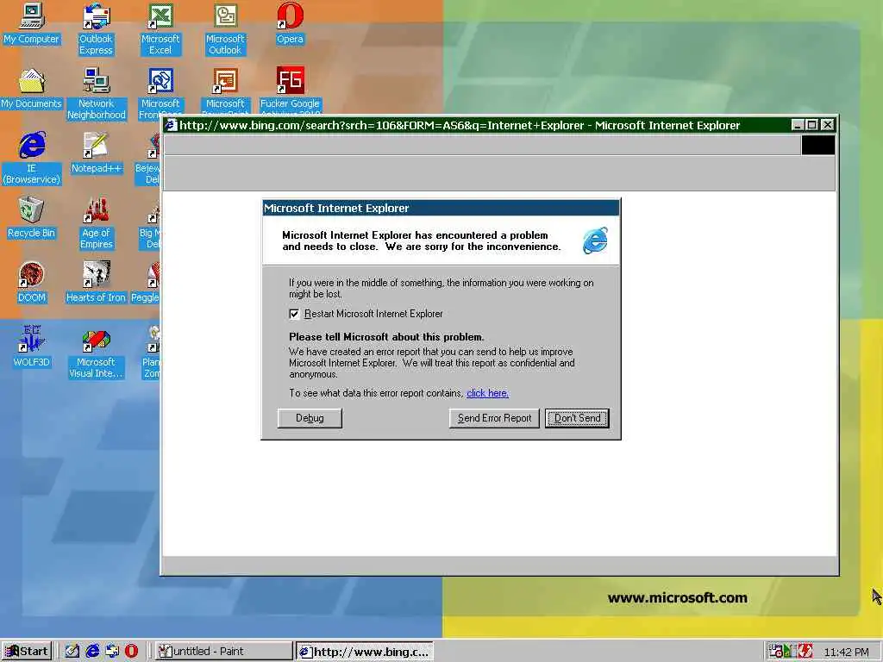Click the Opera quick launch icon
The image size is (883, 662).
(x=131, y=652)
